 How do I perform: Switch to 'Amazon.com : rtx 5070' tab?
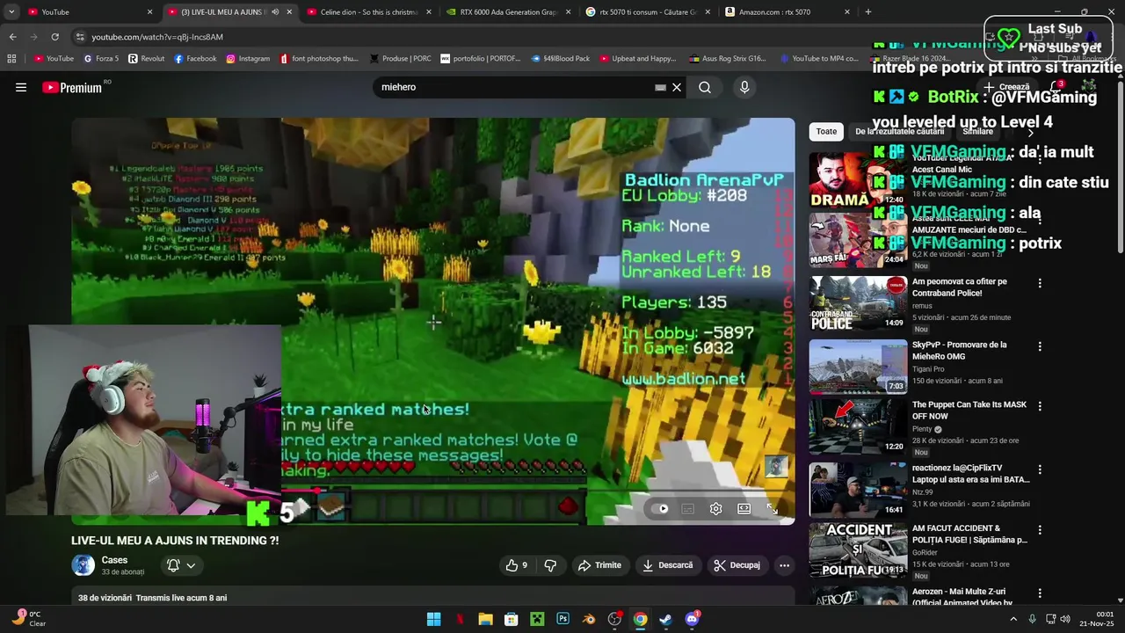coord(787,11)
